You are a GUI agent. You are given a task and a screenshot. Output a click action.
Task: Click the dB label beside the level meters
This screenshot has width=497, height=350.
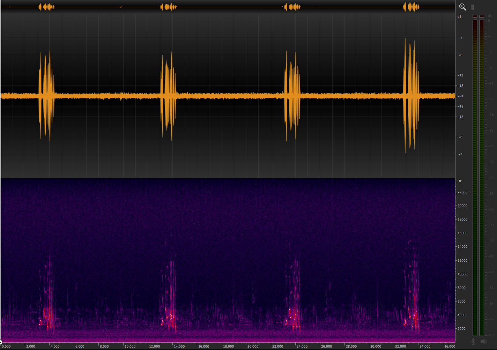pyautogui.click(x=490, y=16)
